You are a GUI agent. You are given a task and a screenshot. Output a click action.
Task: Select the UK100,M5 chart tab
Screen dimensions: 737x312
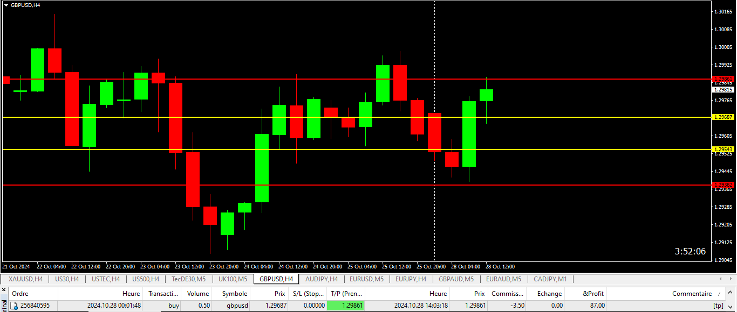233,279
